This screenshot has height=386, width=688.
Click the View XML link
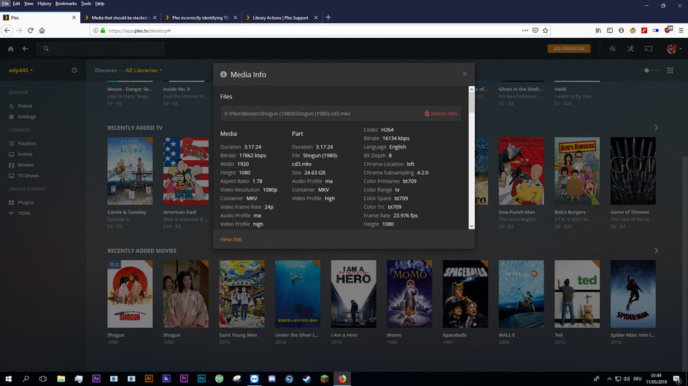231,239
